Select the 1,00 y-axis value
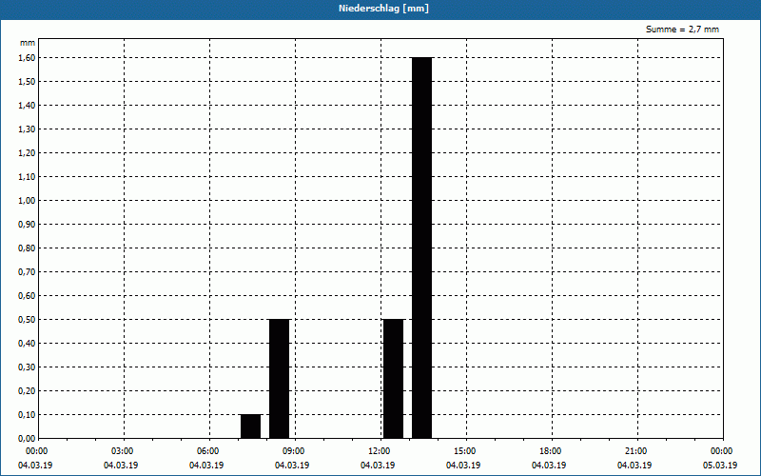 27,200
